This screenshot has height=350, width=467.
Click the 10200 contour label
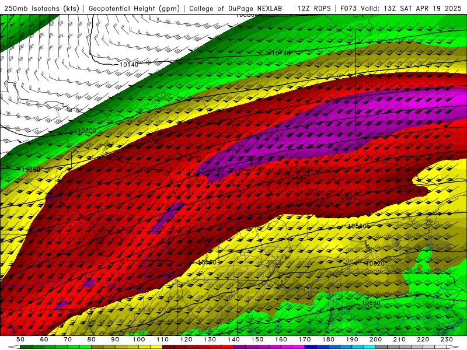pyautogui.click(x=87, y=131)
